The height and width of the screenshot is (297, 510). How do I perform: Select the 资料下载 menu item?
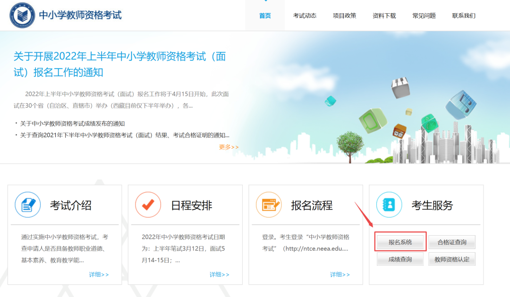pos(384,16)
